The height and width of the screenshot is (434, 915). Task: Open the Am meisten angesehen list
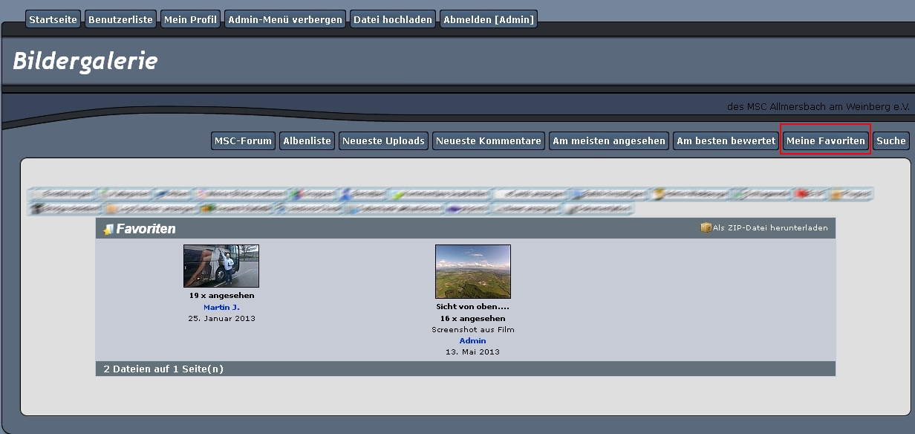(x=608, y=140)
